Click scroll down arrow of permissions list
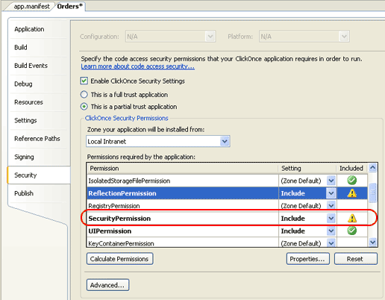 pyautogui.click(x=372, y=242)
